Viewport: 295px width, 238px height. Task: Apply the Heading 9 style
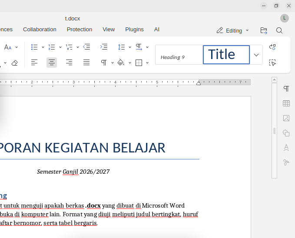click(x=179, y=55)
